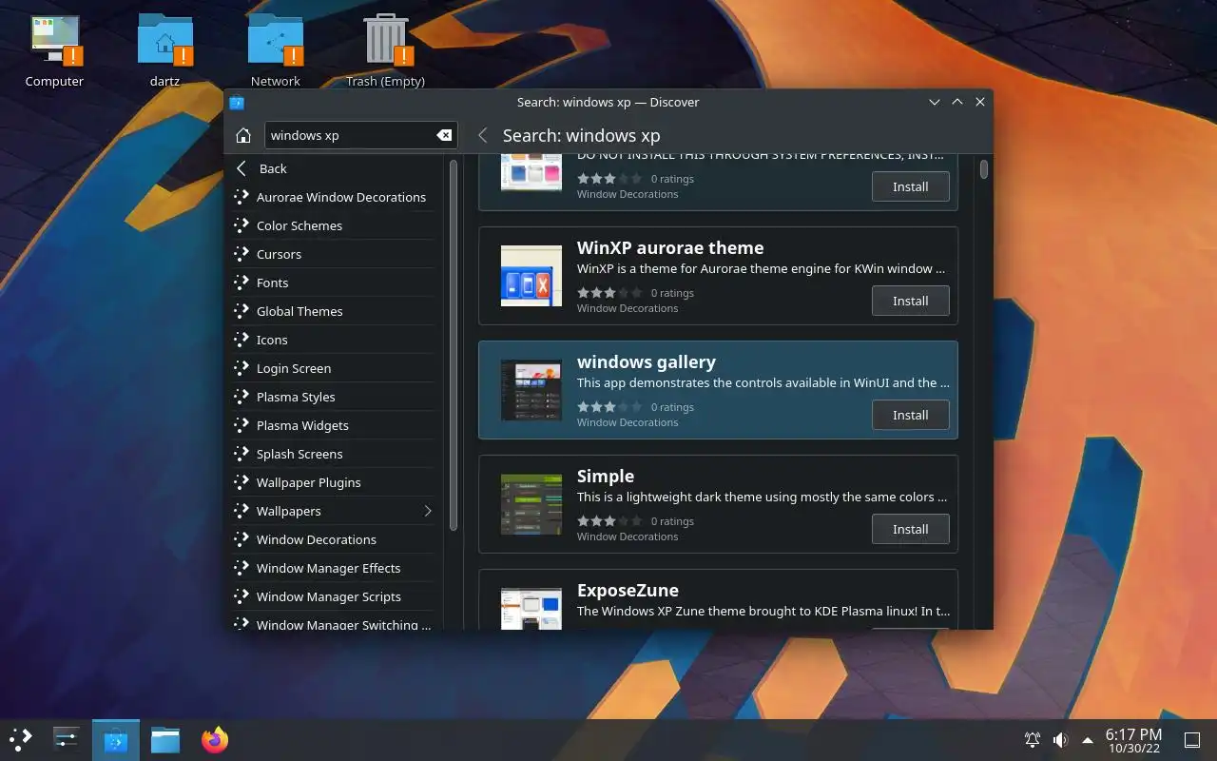
Task: Click the Fonts category icon
Action: click(x=241, y=283)
